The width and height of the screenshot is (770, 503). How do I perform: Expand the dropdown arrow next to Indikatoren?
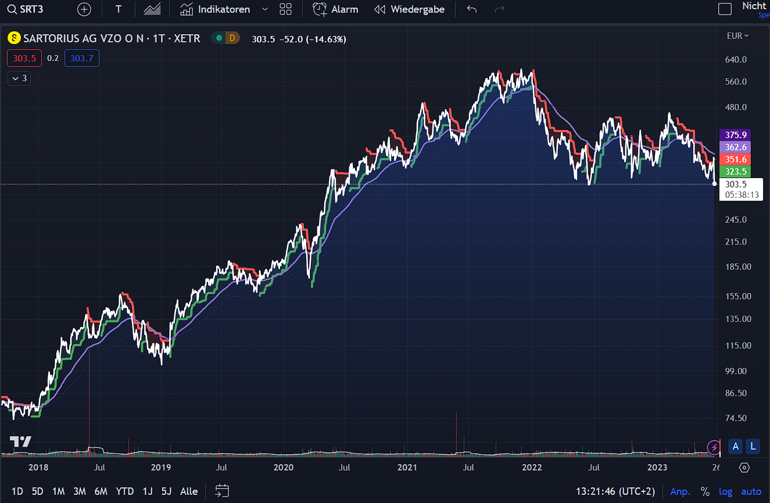pos(265,9)
